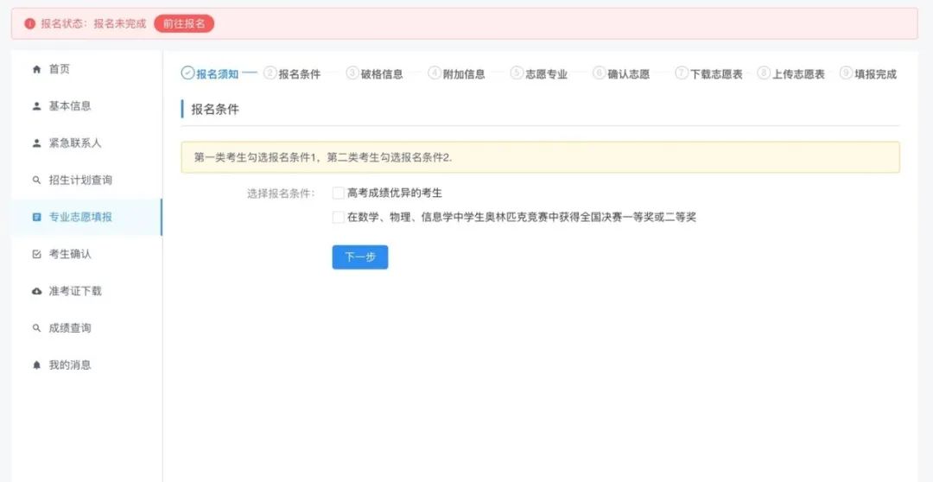Go to the 下载志愿表 step label

(716, 74)
